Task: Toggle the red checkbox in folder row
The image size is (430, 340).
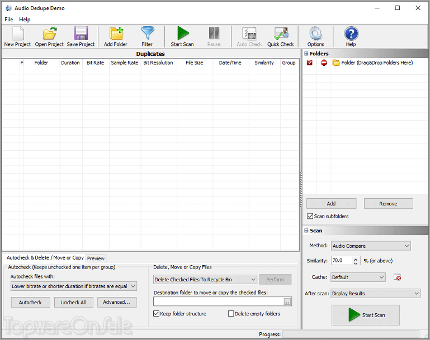Action: [x=310, y=63]
